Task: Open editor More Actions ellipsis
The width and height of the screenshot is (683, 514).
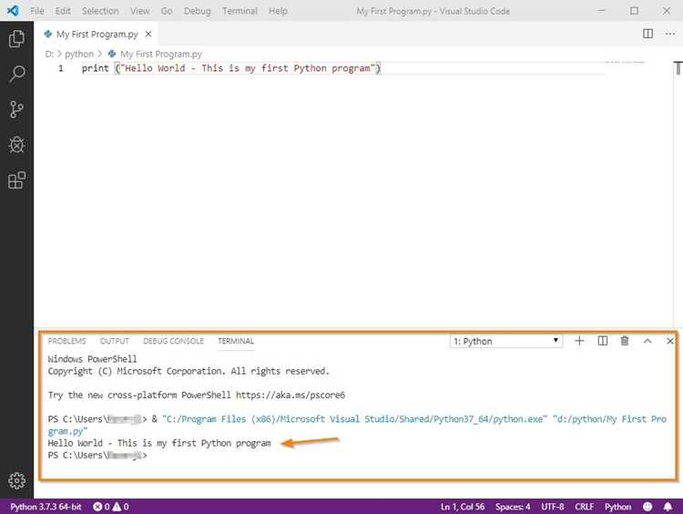Action: coord(670,34)
